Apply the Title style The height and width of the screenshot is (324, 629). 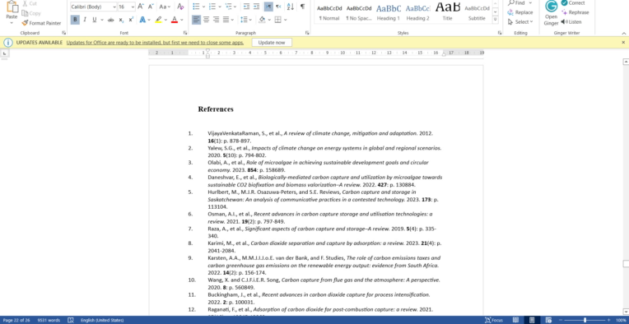click(447, 13)
